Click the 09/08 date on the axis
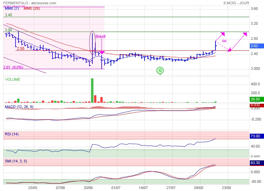Image resolution: width=264 pixels, height=191 pixels. pos(199,188)
